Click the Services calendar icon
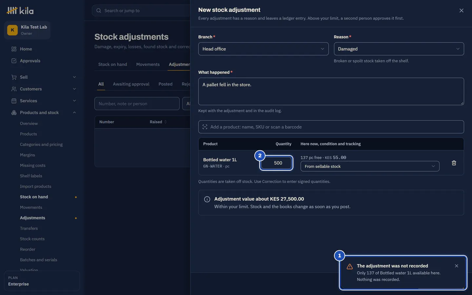472x295 pixels. coord(14,101)
